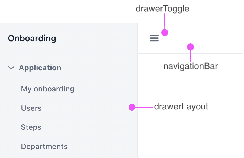Collapse the Application navigation section
The height and width of the screenshot is (158, 244).
pos(11,68)
